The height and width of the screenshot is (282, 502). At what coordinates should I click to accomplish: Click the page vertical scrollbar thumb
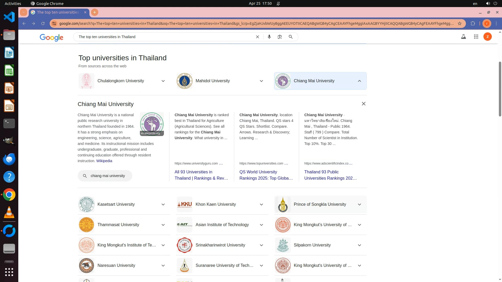pyautogui.click(x=500, y=89)
